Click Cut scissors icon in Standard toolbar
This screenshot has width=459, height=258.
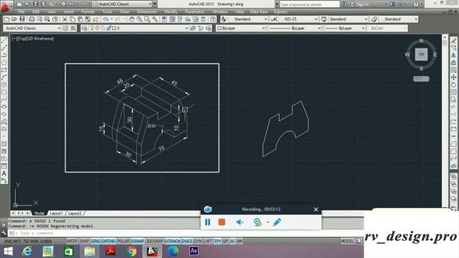[65, 19]
